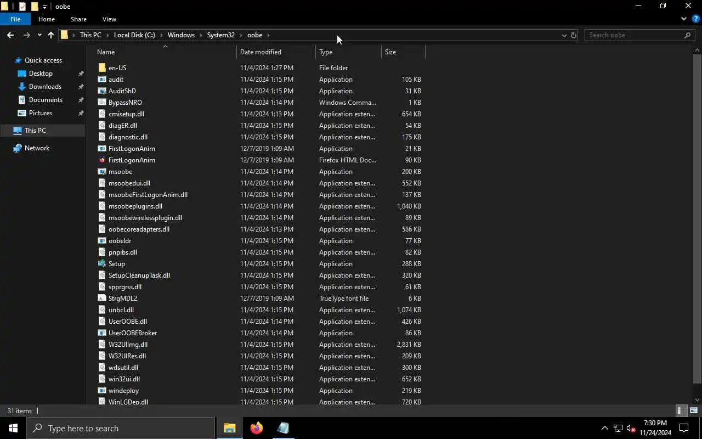The width and height of the screenshot is (702, 439).
Task: Select the SetupCleanupTask.dll file name
Action: coord(139,275)
